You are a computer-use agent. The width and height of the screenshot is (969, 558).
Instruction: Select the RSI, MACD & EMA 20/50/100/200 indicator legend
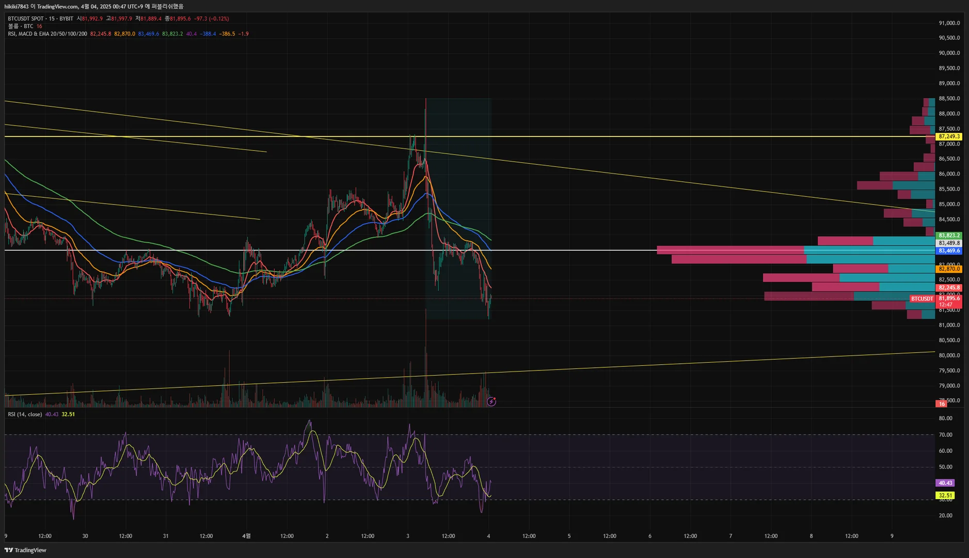coord(47,34)
